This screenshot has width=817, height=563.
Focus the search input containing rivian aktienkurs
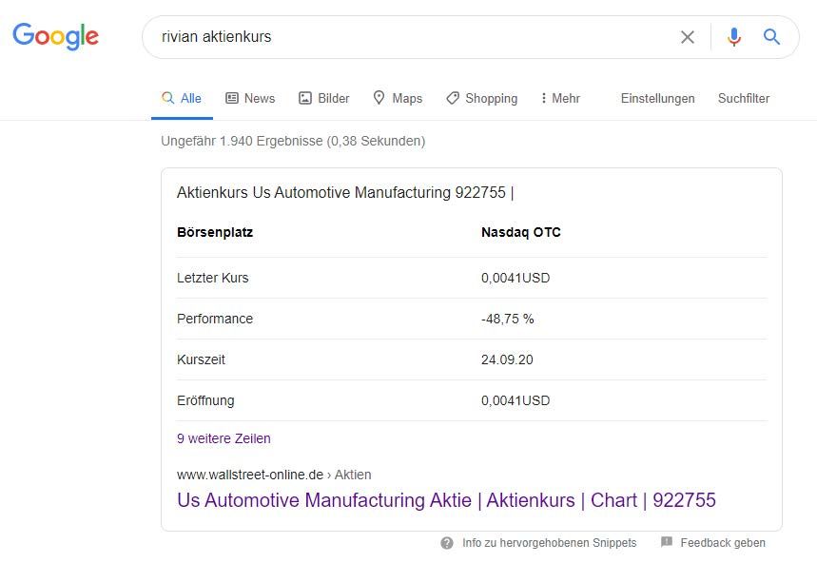(x=409, y=37)
